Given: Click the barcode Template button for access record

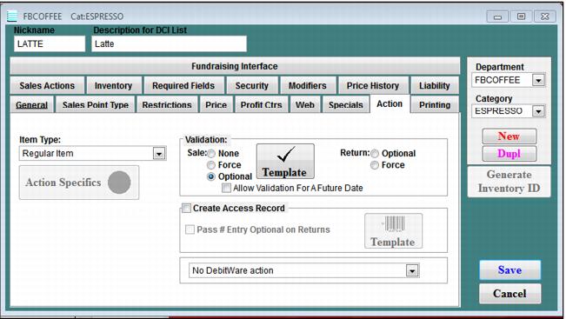Looking at the screenshot, I should 393,231.
